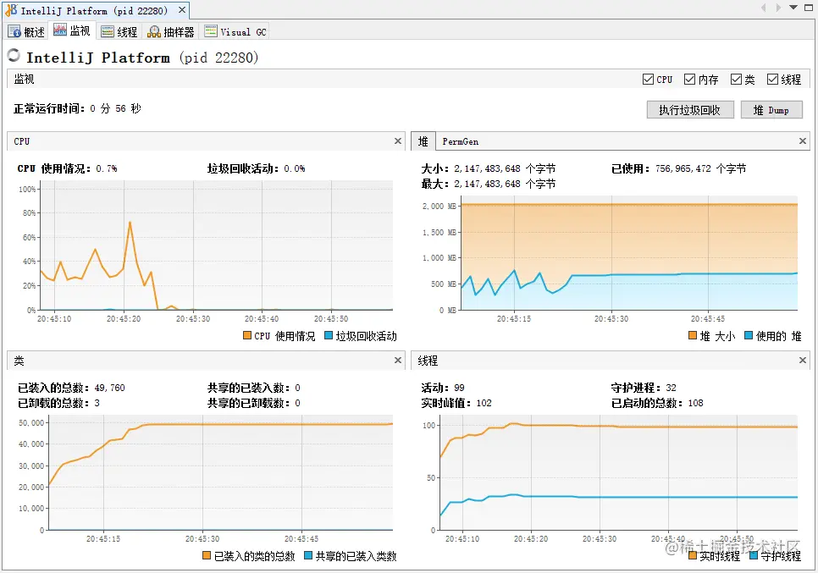This screenshot has height=573, width=818.
Task: Click the 正常运行时间 uptime text
Action: pyautogui.click(x=77, y=108)
